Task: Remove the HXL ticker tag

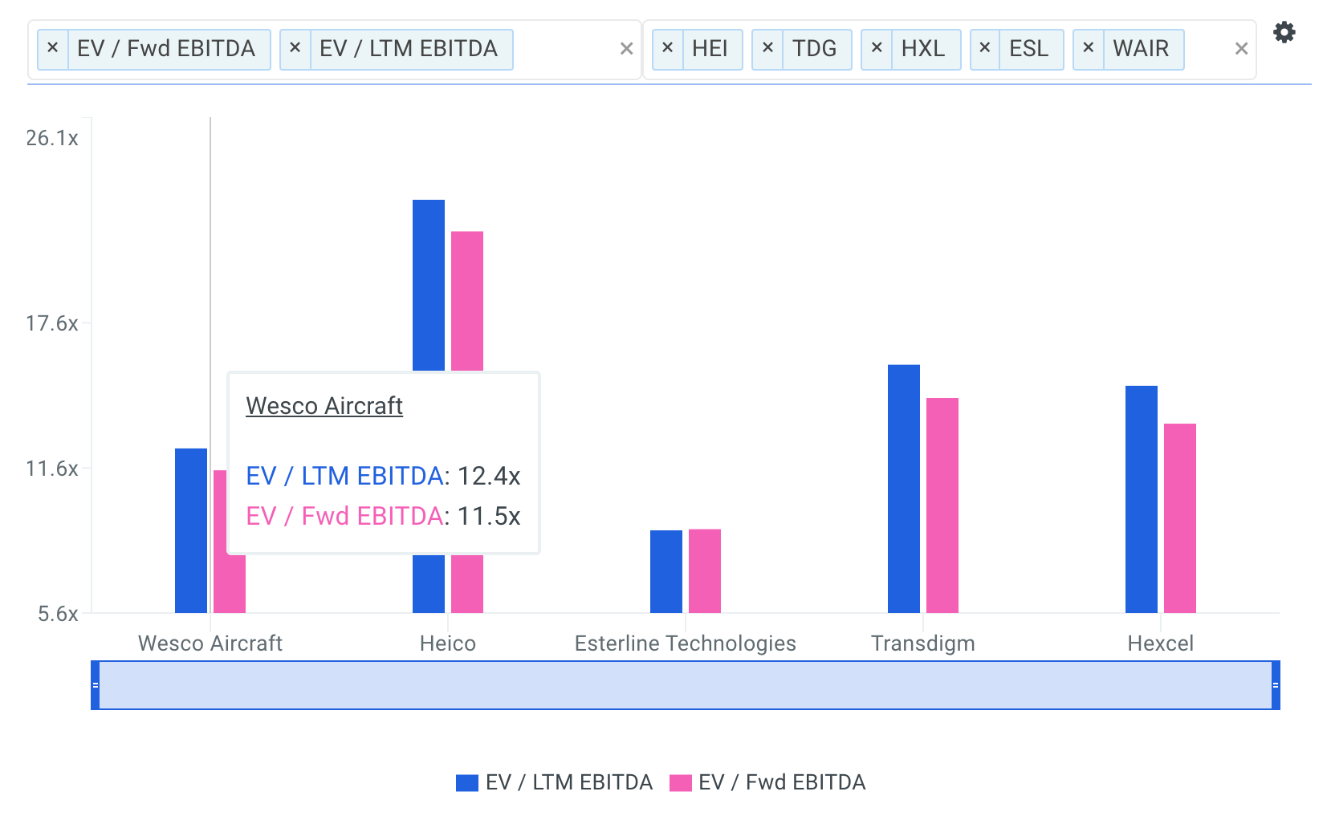Action: 877,49
